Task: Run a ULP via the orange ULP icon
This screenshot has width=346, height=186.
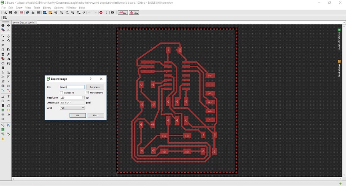Action: 50,12
